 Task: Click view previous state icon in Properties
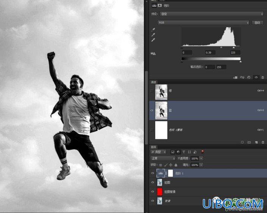point(242,78)
